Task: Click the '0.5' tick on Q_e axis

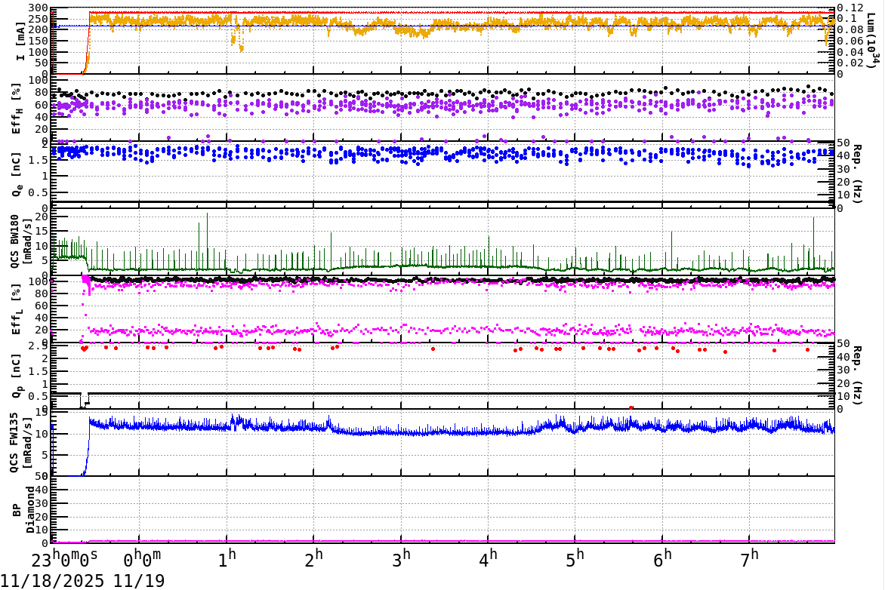Action: [x=39, y=192]
